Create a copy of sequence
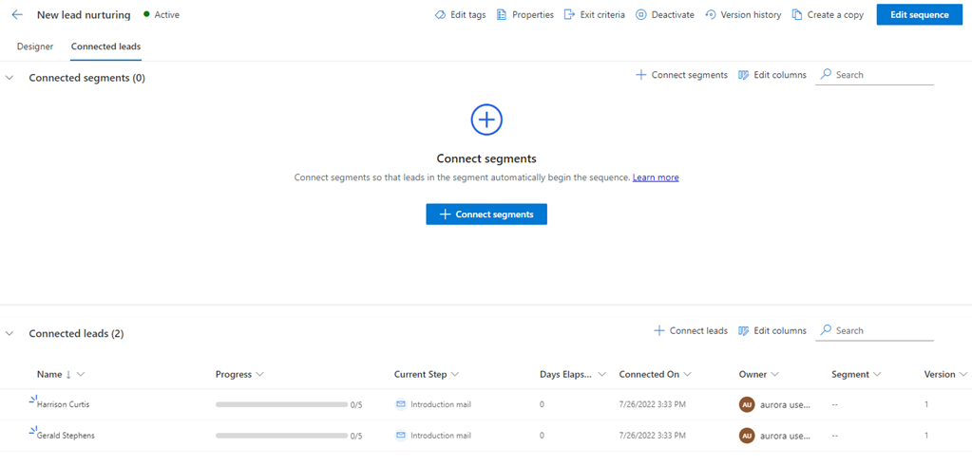This screenshot has width=972, height=466. pyautogui.click(x=828, y=15)
